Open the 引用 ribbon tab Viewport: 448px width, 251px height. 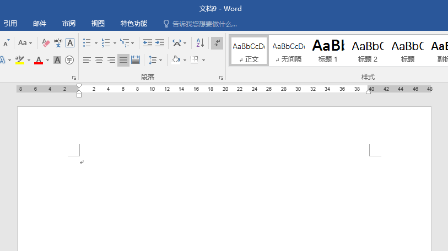click(x=10, y=24)
